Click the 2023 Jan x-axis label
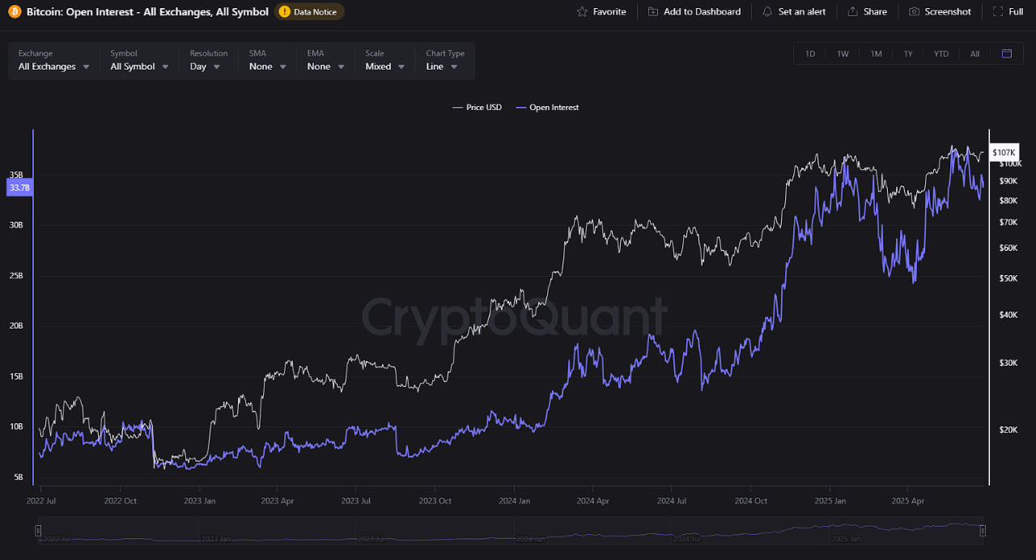The width and height of the screenshot is (1036, 560). 199,501
